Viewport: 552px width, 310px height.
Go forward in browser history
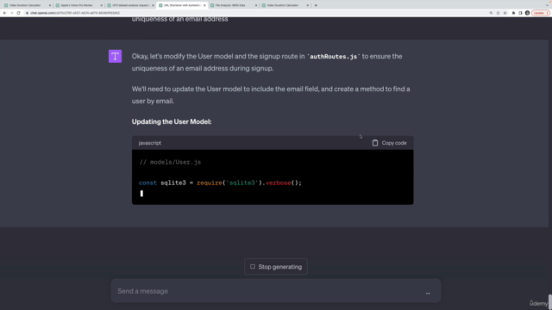(x=11, y=13)
